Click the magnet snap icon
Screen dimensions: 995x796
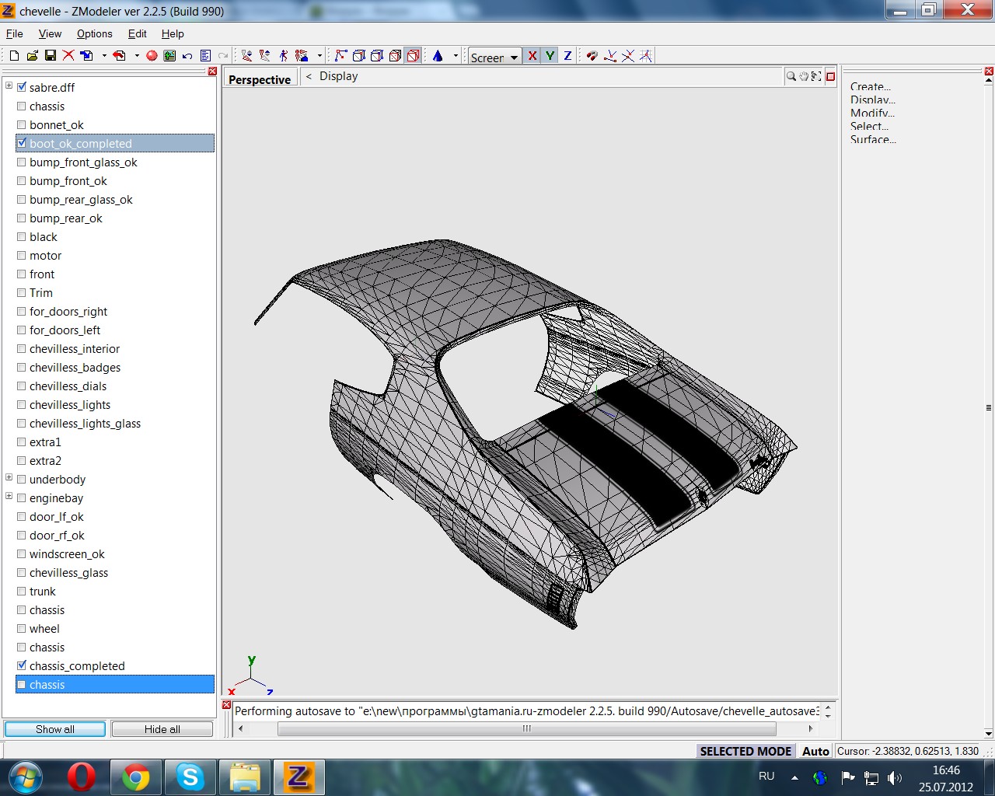tap(592, 55)
